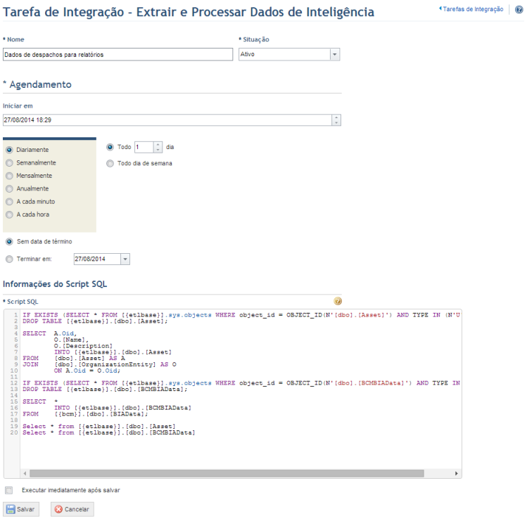The width and height of the screenshot is (527, 521).
Task: Open the Situação dropdown
Action: click(334, 54)
